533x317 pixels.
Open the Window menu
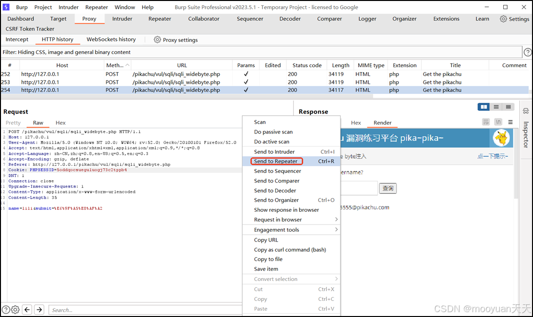125,7
